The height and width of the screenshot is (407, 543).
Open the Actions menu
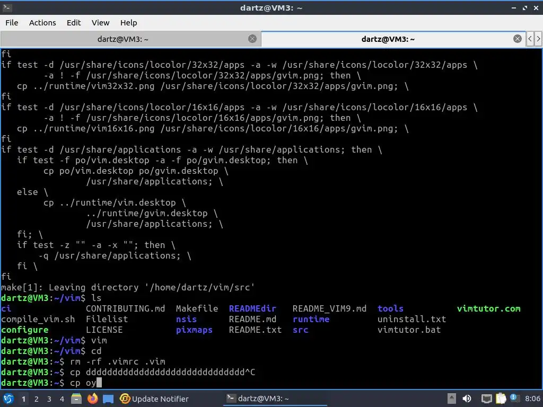42,23
